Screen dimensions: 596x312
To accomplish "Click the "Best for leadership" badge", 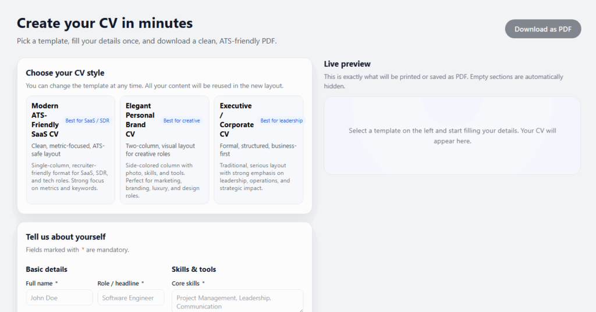I will click(x=282, y=121).
